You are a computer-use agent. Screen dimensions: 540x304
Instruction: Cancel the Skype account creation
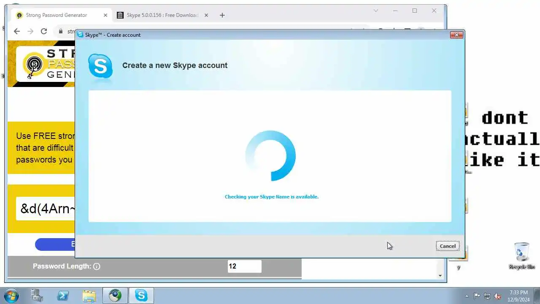point(448,246)
